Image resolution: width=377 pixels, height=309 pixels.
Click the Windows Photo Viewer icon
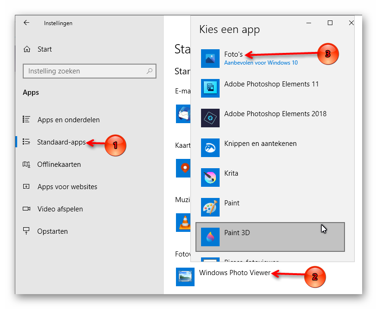coord(185,276)
